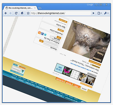Open the wrench tools menu dropdown

click(x=106, y=13)
